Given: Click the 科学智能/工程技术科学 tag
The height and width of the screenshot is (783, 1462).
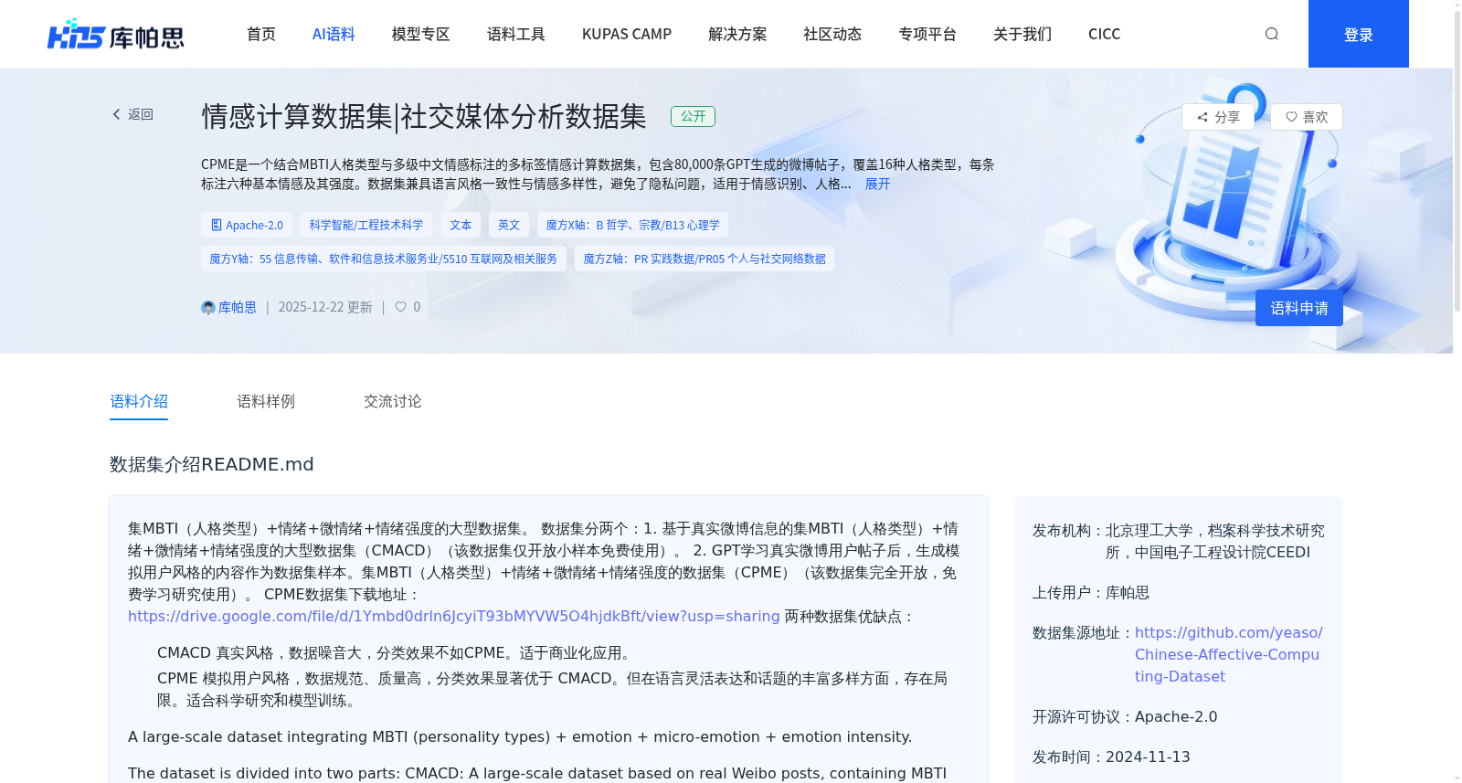Looking at the screenshot, I should point(366,225).
